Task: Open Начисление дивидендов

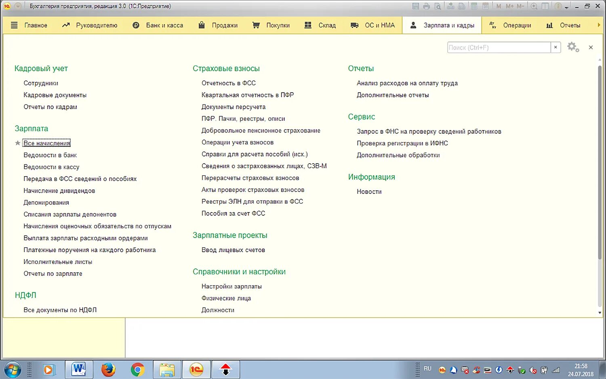Action: coord(59,191)
